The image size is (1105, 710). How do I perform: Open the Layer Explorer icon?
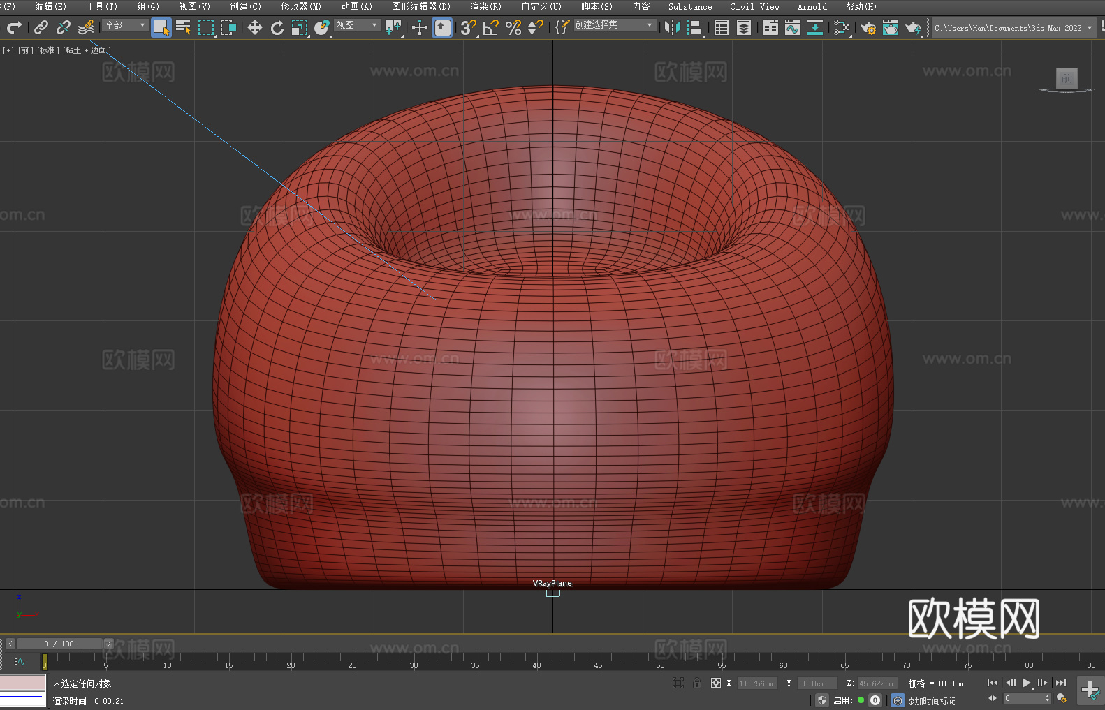pos(744,27)
